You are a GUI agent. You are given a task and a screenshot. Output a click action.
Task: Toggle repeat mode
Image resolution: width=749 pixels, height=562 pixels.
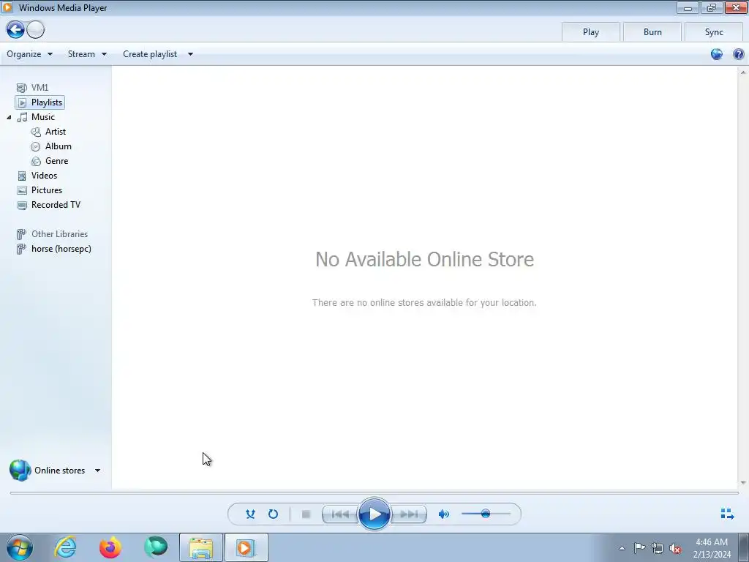(x=274, y=514)
